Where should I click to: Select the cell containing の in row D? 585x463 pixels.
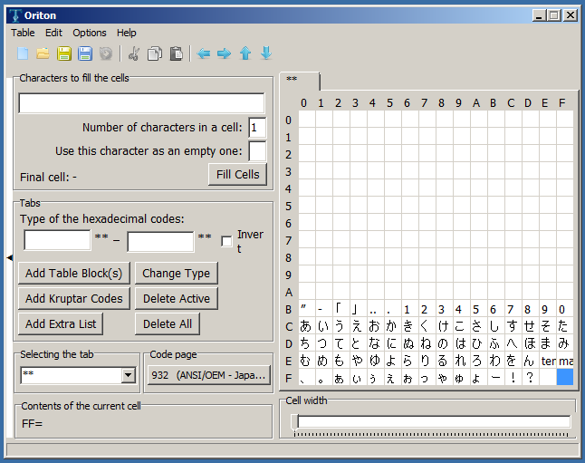click(x=445, y=343)
